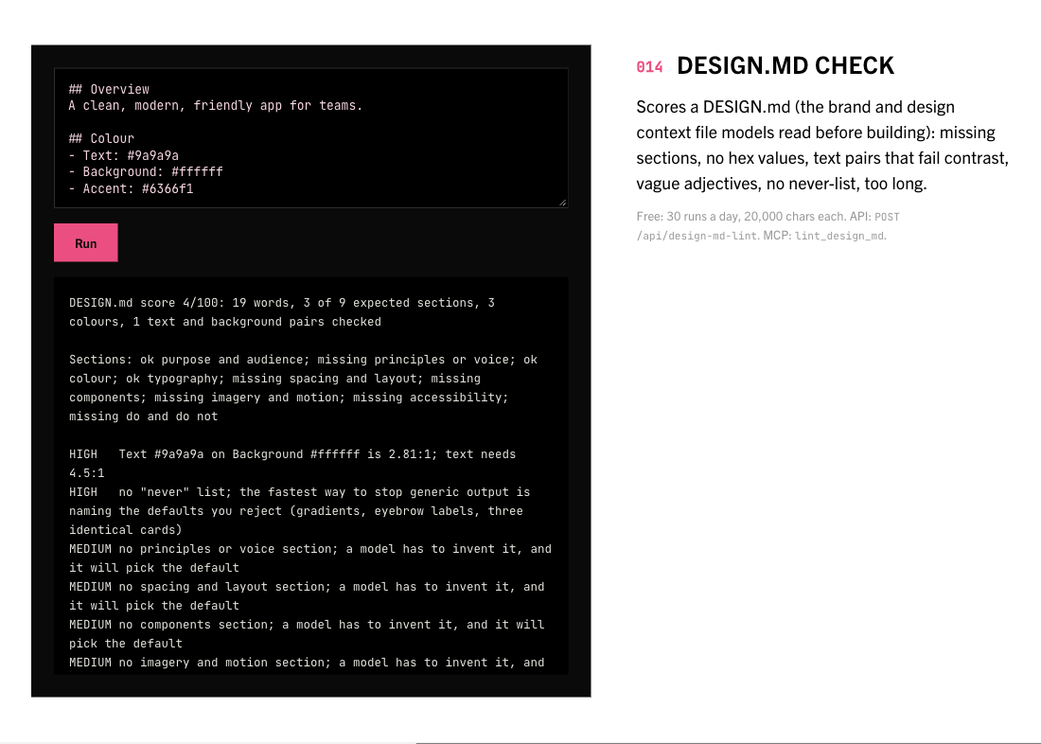Click the 'missing do and do not' output line
This screenshot has height=744, width=1041.
144,416
